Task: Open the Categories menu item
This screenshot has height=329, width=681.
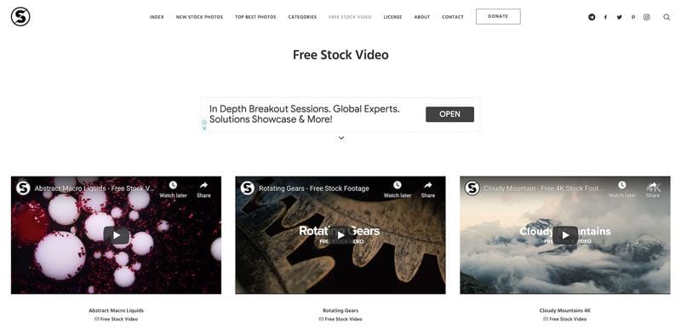Action: (302, 17)
